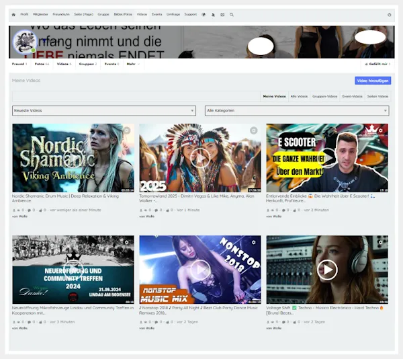Expand the 'Mehr' profile menu
Image resolution: width=403 pixels, height=359 pixels.
tap(132, 64)
